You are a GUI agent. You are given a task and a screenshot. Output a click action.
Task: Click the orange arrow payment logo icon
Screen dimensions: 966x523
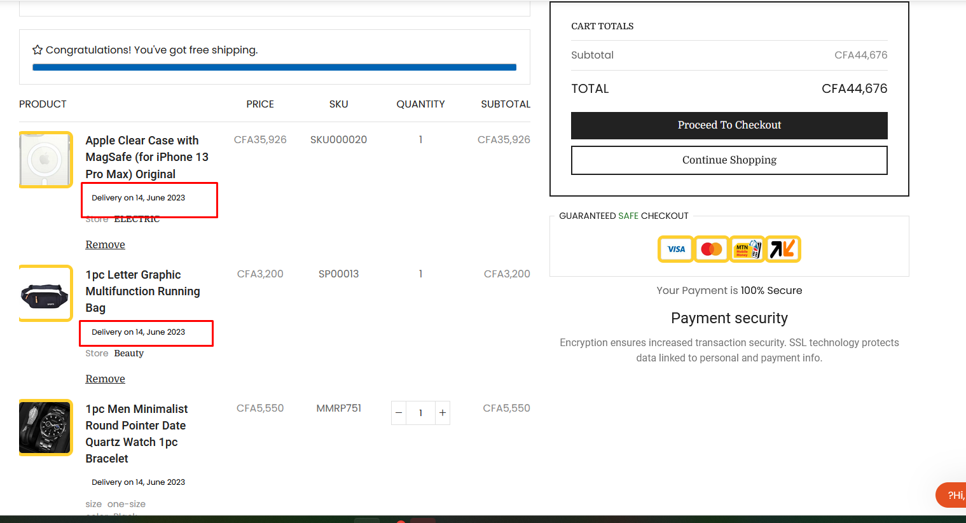coord(783,249)
